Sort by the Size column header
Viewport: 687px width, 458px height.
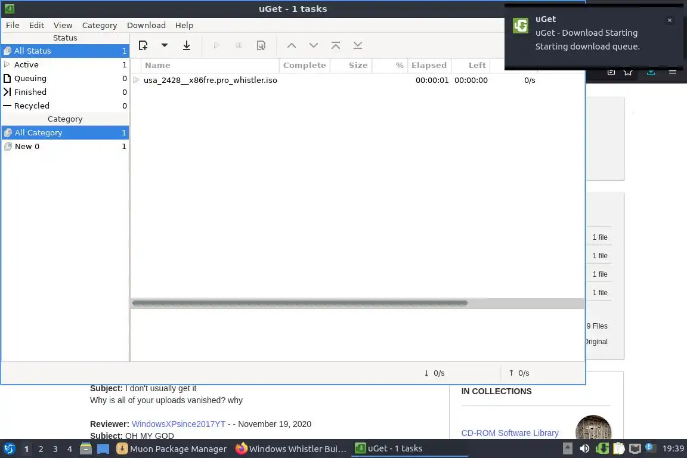point(351,66)
